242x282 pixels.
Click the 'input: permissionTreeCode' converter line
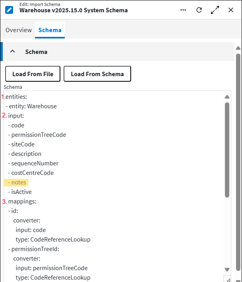52,269
